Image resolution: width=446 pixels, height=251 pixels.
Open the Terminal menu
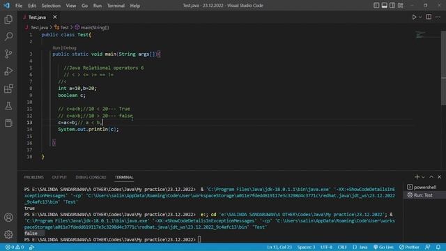(116, 6)
